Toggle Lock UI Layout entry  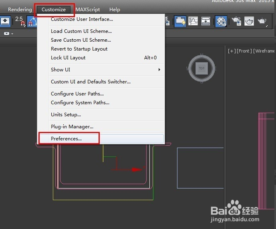coord(101,58)
